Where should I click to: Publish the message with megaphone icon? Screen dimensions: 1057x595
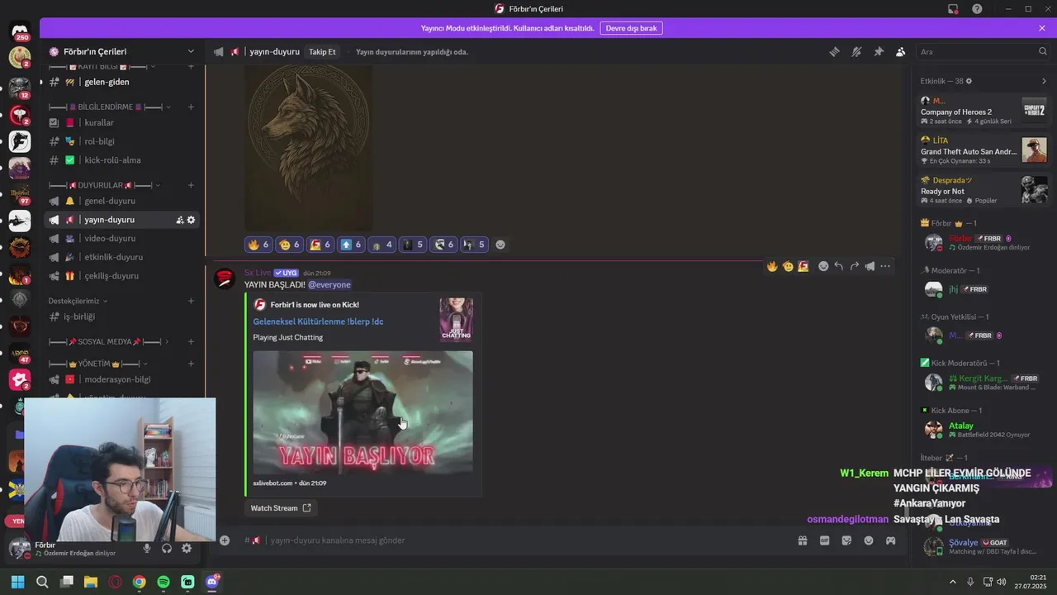pos(870,266)
